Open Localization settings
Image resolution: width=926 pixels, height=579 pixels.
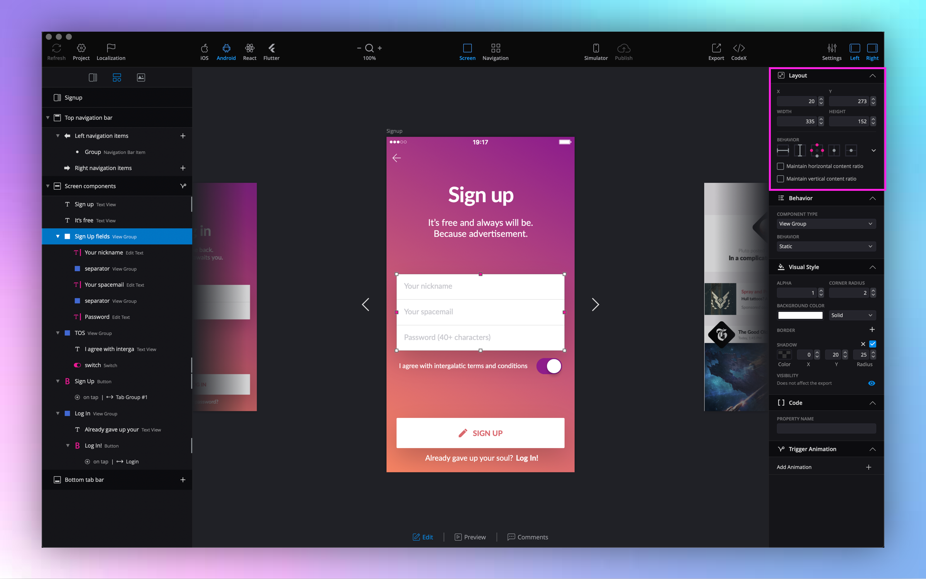tap(111, 51)
